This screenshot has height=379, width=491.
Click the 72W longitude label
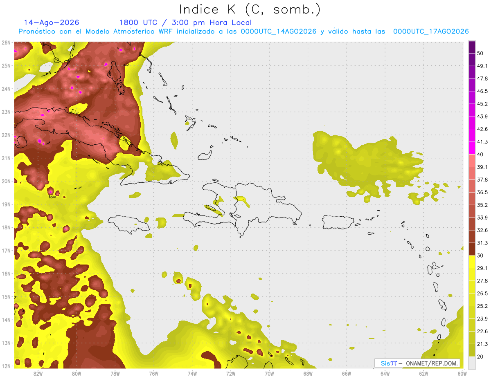pos(230,373)
